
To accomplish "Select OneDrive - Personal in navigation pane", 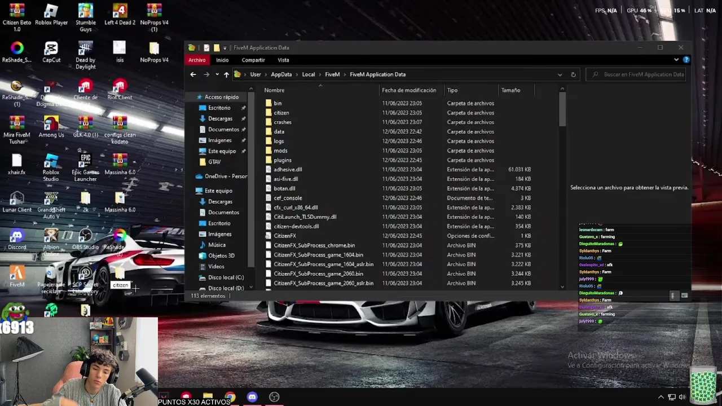I will 221,176.
